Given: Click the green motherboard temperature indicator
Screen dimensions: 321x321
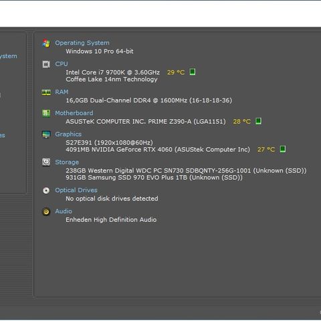Looking at the screenshot, I should (258, 121).
